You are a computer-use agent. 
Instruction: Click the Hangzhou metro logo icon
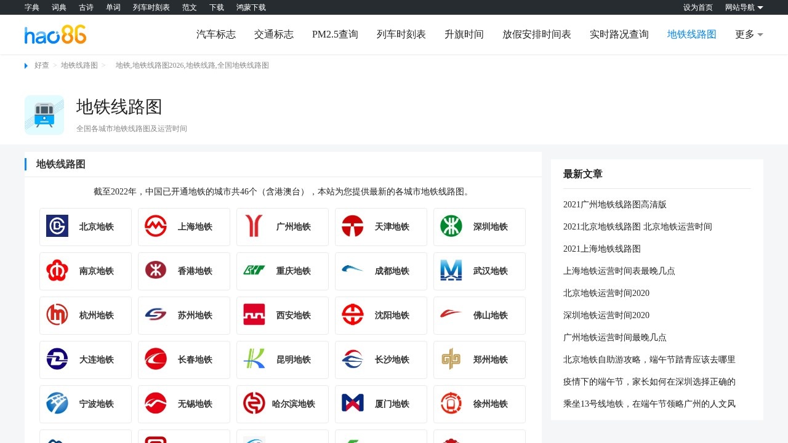57,315
